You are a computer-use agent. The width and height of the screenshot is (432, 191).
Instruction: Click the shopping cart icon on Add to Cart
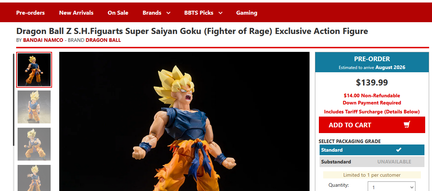pyautogui.click(x=407, y=125)
